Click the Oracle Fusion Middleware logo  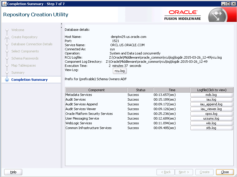183,15
